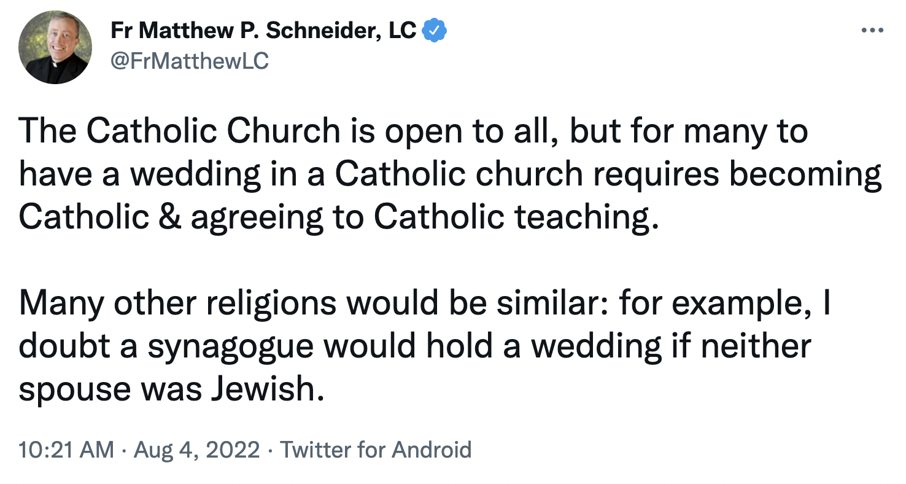The height and width of the screenshot is (484, 906).
Task: Select the "Aug 4, 2022" date
Action: 197,450
